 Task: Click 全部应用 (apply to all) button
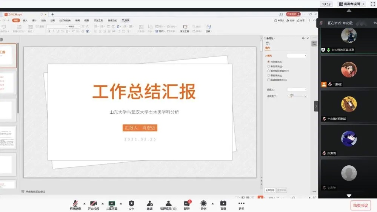pyautogui.click(x=270, y=190)
